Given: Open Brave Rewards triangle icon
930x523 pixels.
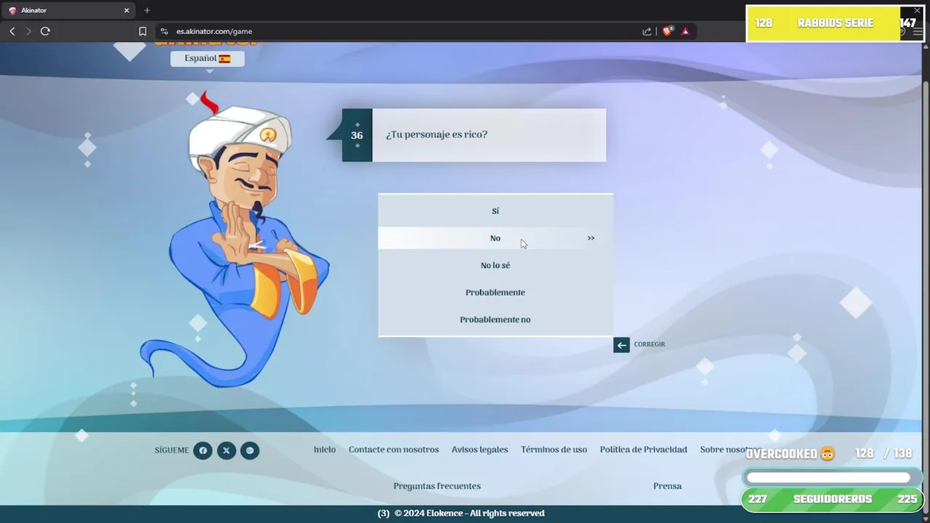Looking at the screenshot, I should coord(685,31).
